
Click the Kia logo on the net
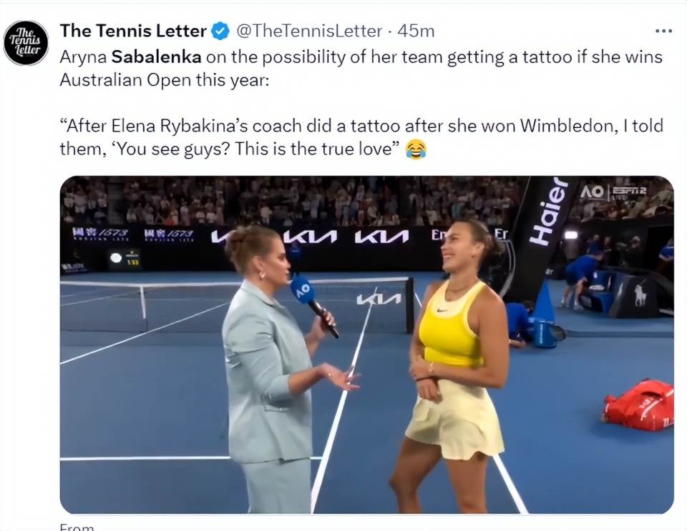[x=378, y=299]
